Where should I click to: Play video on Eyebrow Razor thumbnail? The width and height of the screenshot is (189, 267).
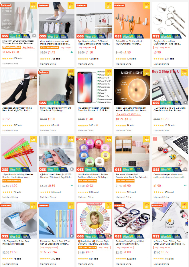[34, 36]
